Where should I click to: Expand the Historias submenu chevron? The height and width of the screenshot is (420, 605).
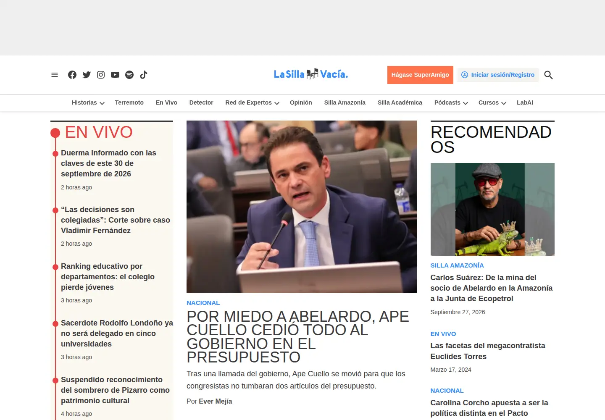[102, 103]
